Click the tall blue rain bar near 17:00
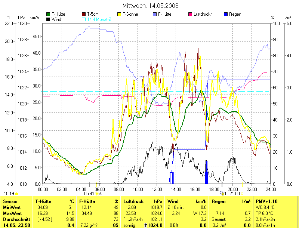 206,172
